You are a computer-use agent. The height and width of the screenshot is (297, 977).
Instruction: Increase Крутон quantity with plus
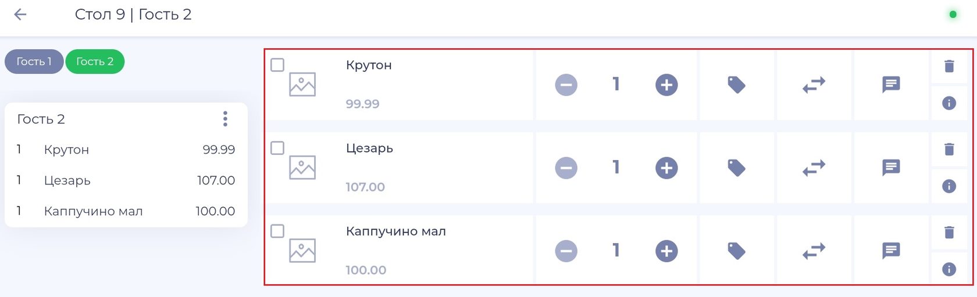pos(666,85)
